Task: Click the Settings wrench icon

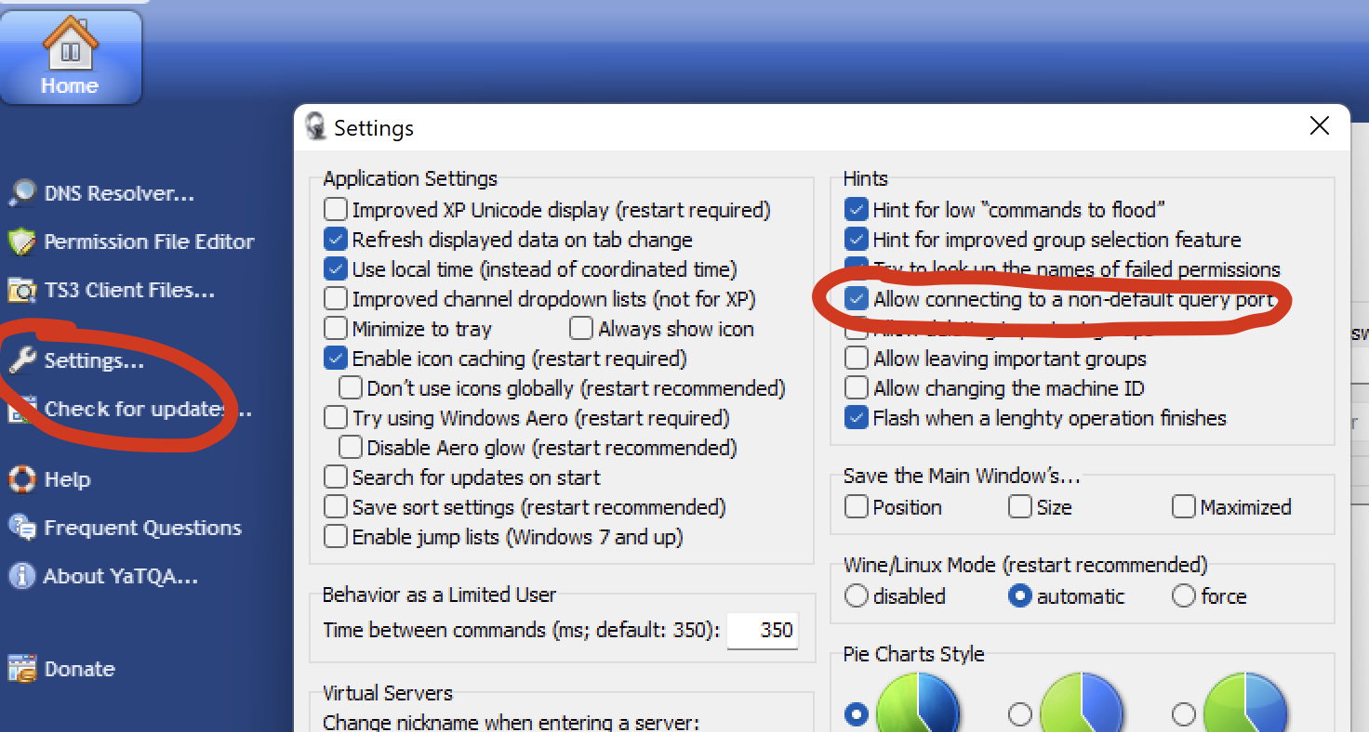Action: tap(22, 360)
